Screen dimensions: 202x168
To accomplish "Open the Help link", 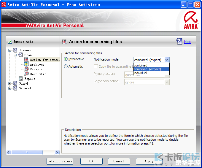I will point(187,42).
